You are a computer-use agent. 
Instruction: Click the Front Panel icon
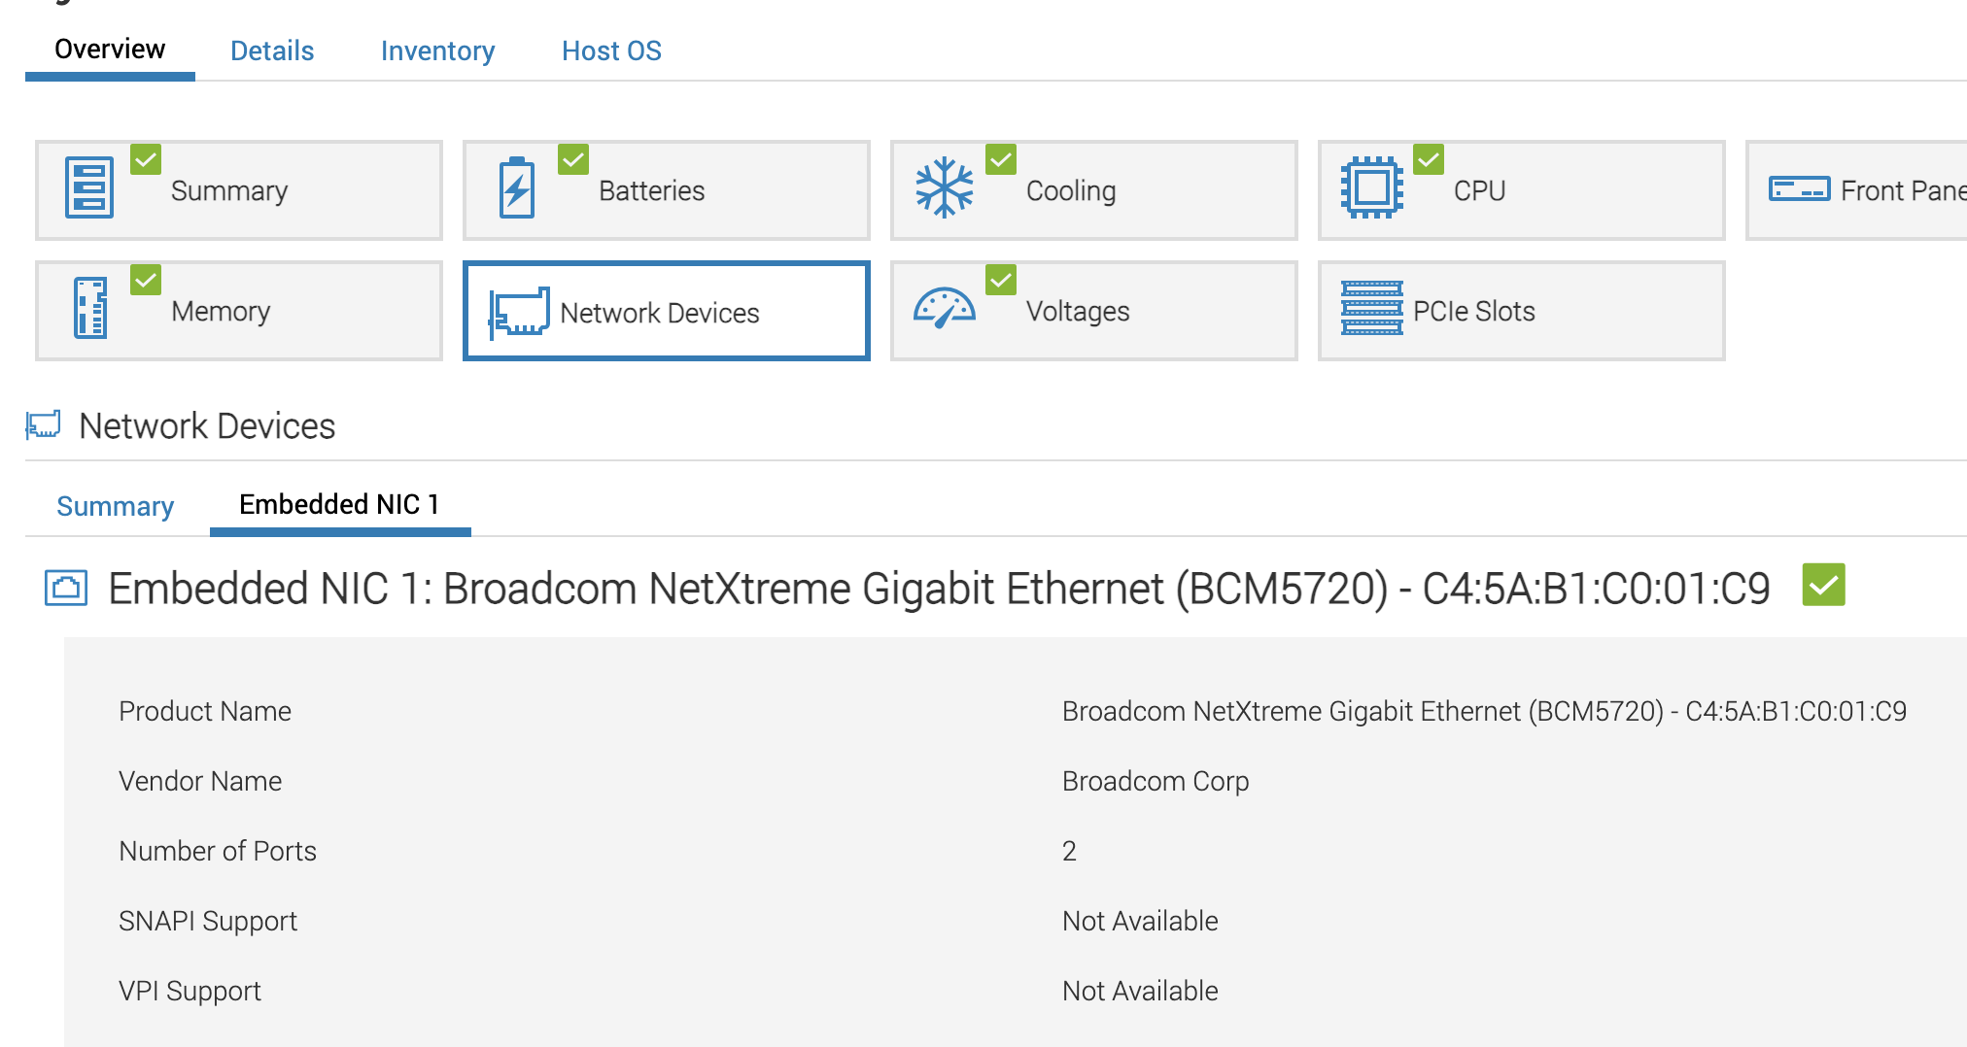(x=1799, y=188)
